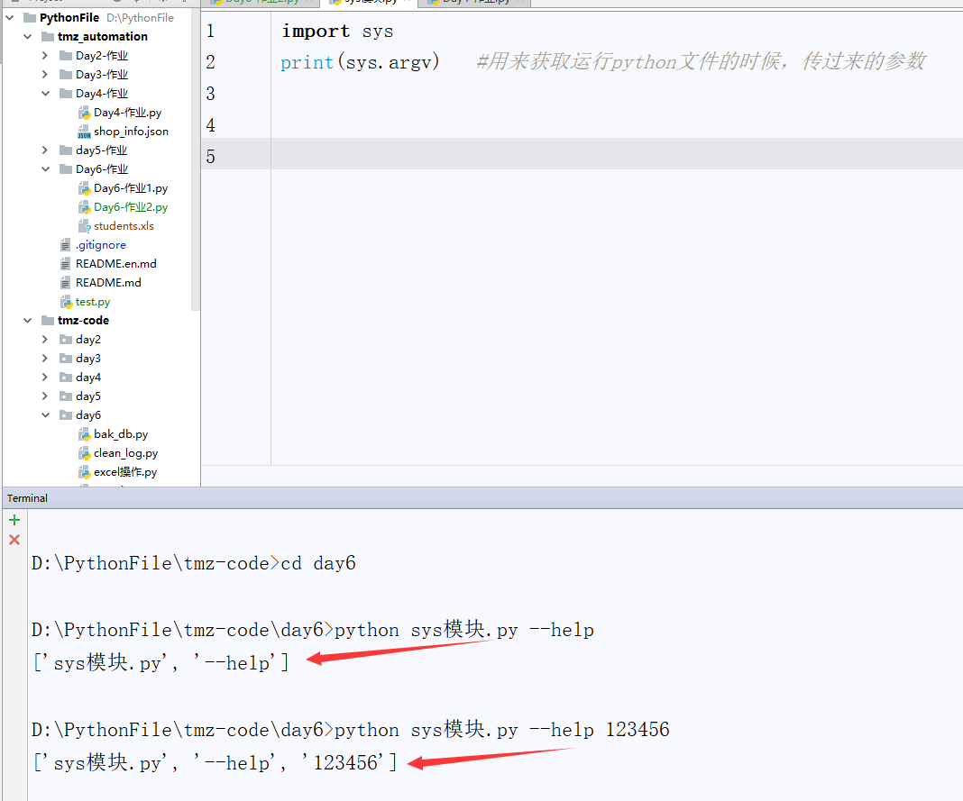Expand the day5-作业 folder
Viewport: 963px width, 801px height.
(x=45, y=150)
